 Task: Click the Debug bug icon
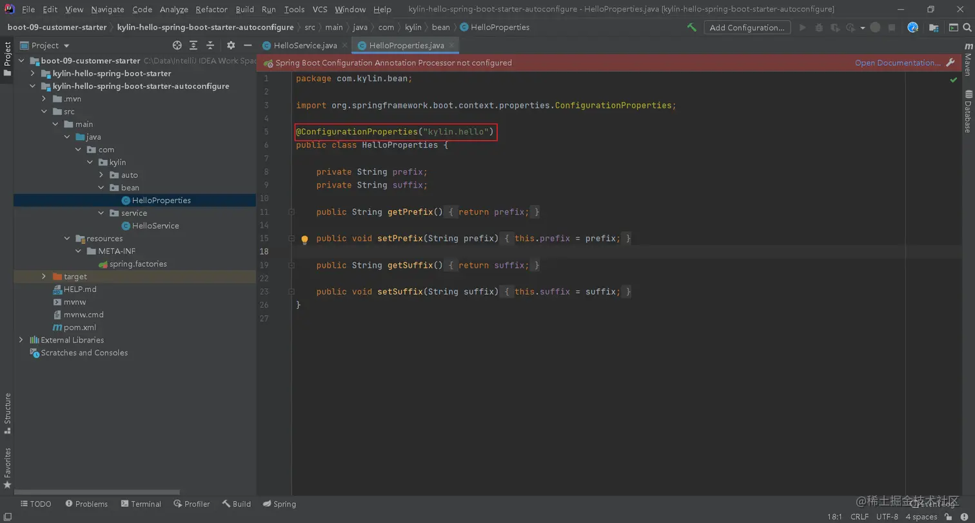coord(819,27)
